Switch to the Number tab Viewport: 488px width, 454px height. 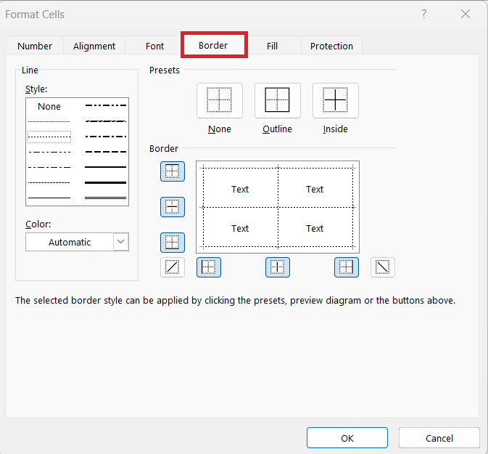(x=35, y=46)
